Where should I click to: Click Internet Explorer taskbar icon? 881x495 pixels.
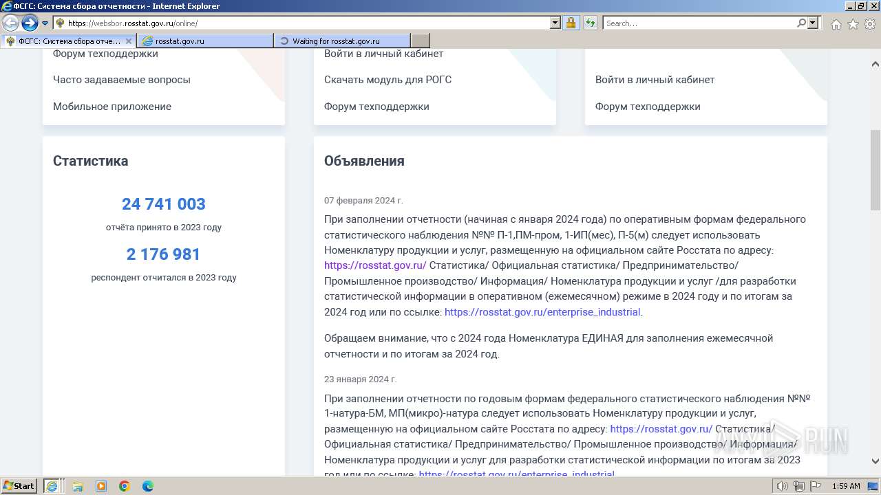click(52, 486)
